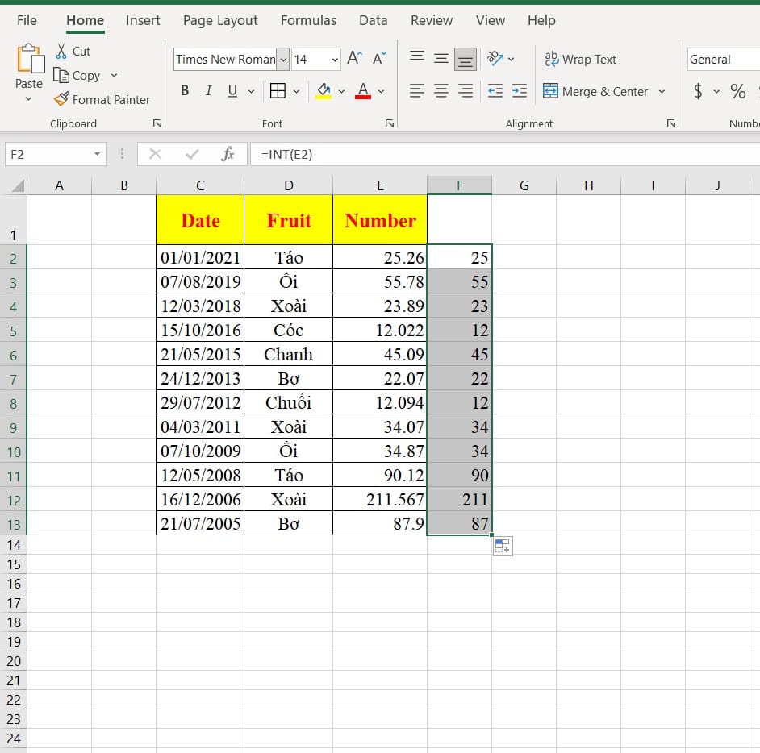Apply borders with the Borders icon
Viewport: 760px width, 753px height.
coord(278,90)
